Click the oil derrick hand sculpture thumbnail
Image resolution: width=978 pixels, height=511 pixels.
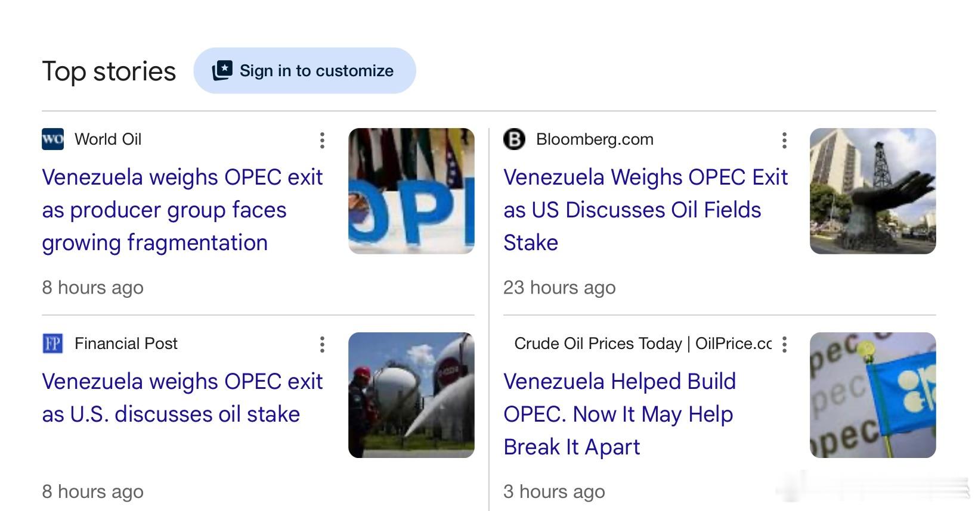tap(873, 191)
